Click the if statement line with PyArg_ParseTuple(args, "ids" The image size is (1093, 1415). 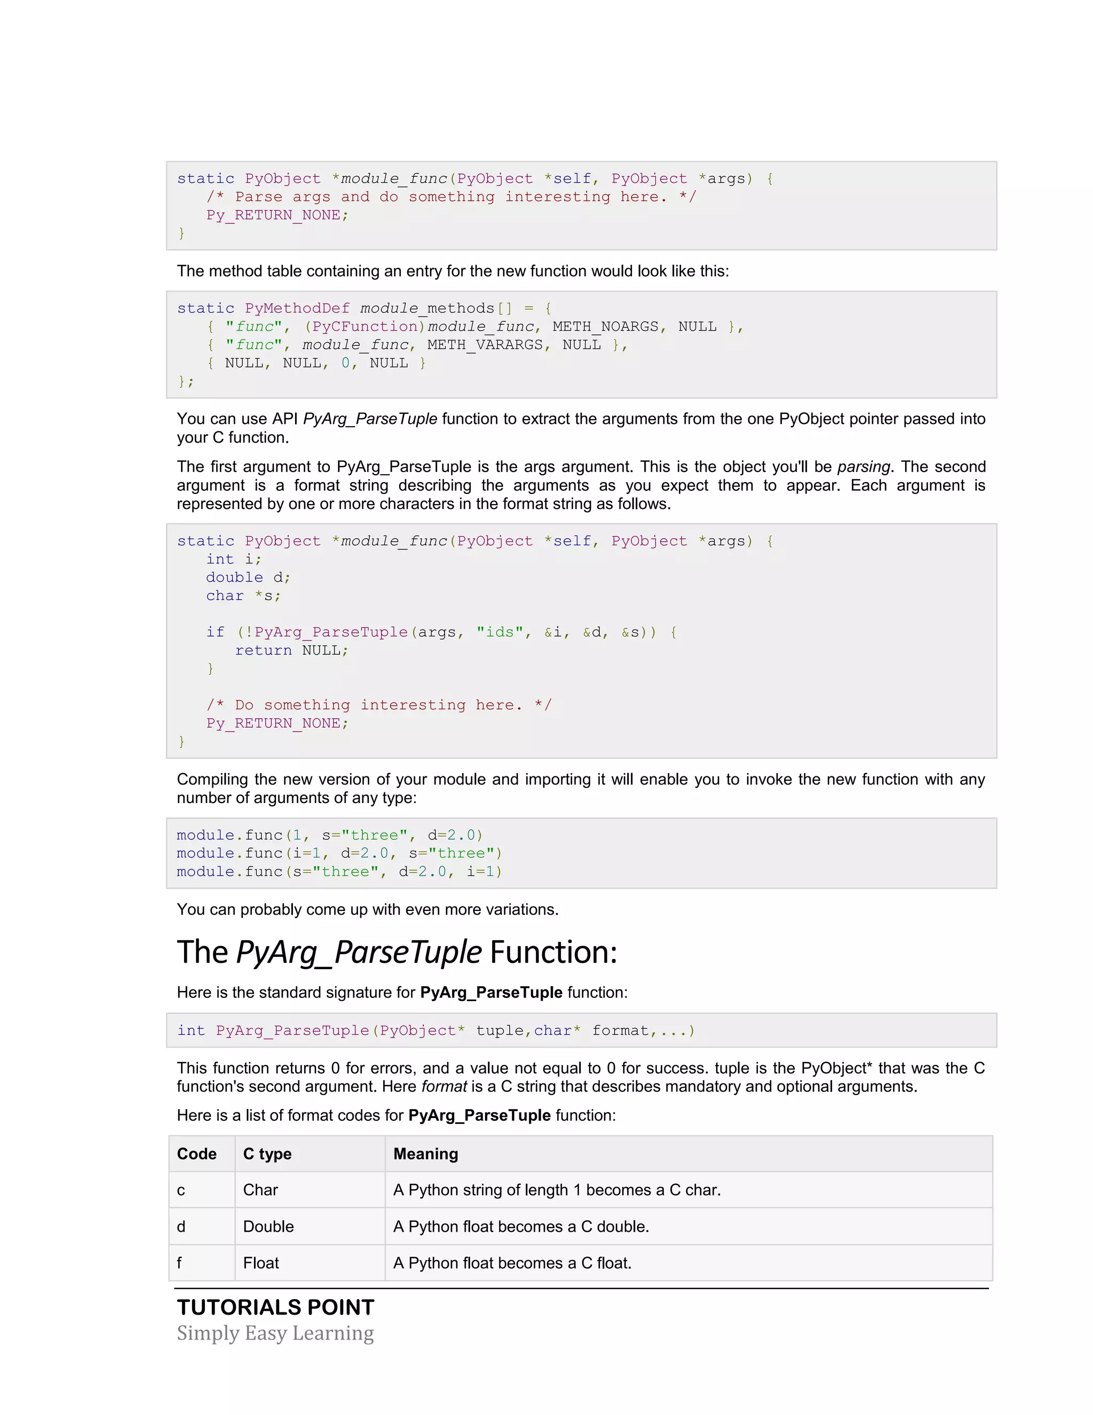pyautogui.click(x=441, y=632)
